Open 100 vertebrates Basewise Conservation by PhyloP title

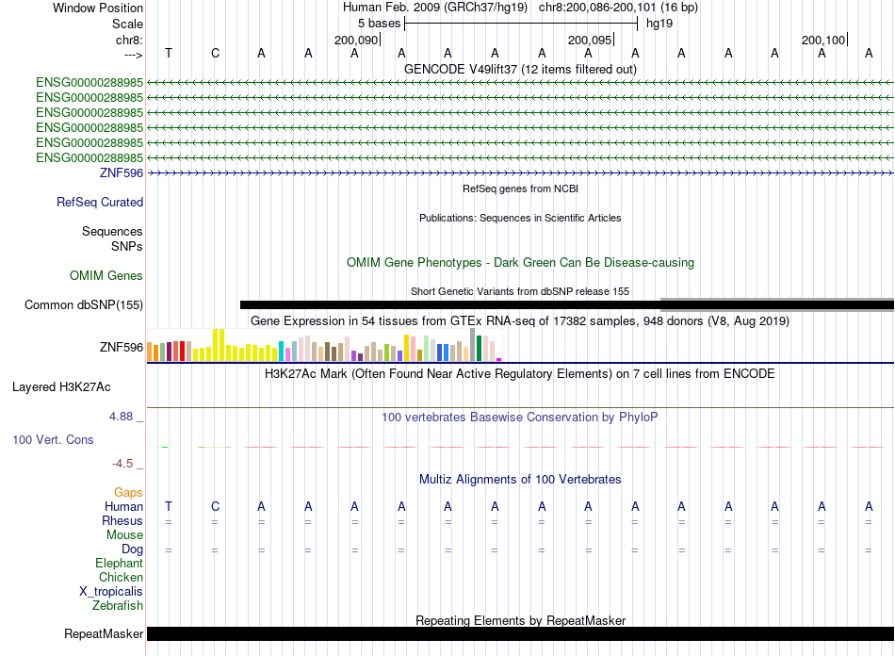[520, 418]
